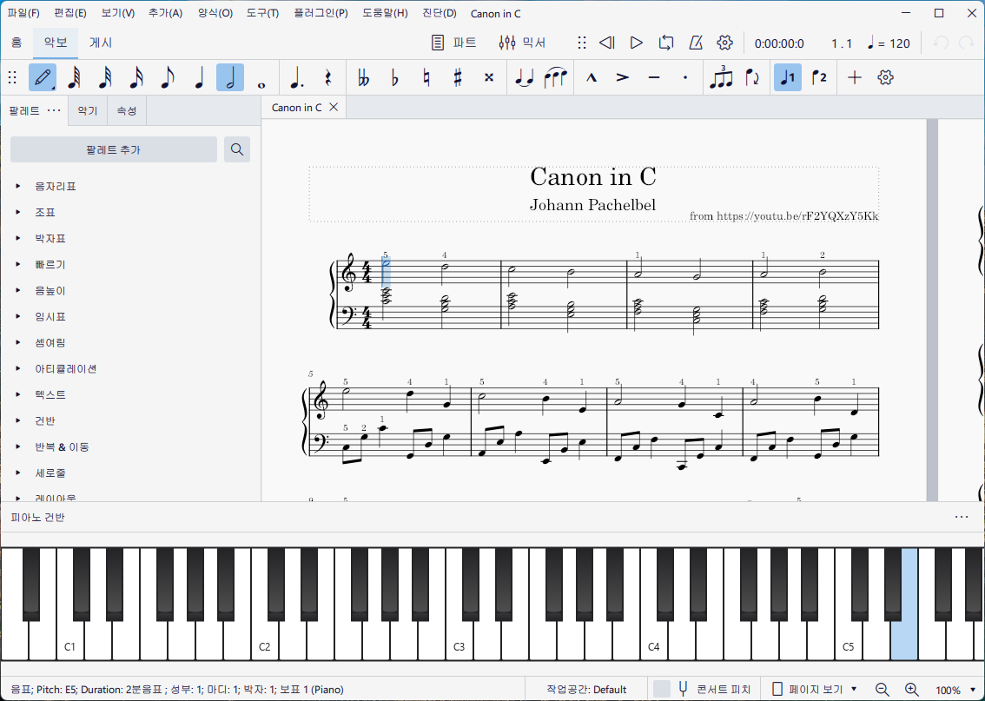Start score playback
This screenshot has height=701, width=985.
(x=637, y=43)
